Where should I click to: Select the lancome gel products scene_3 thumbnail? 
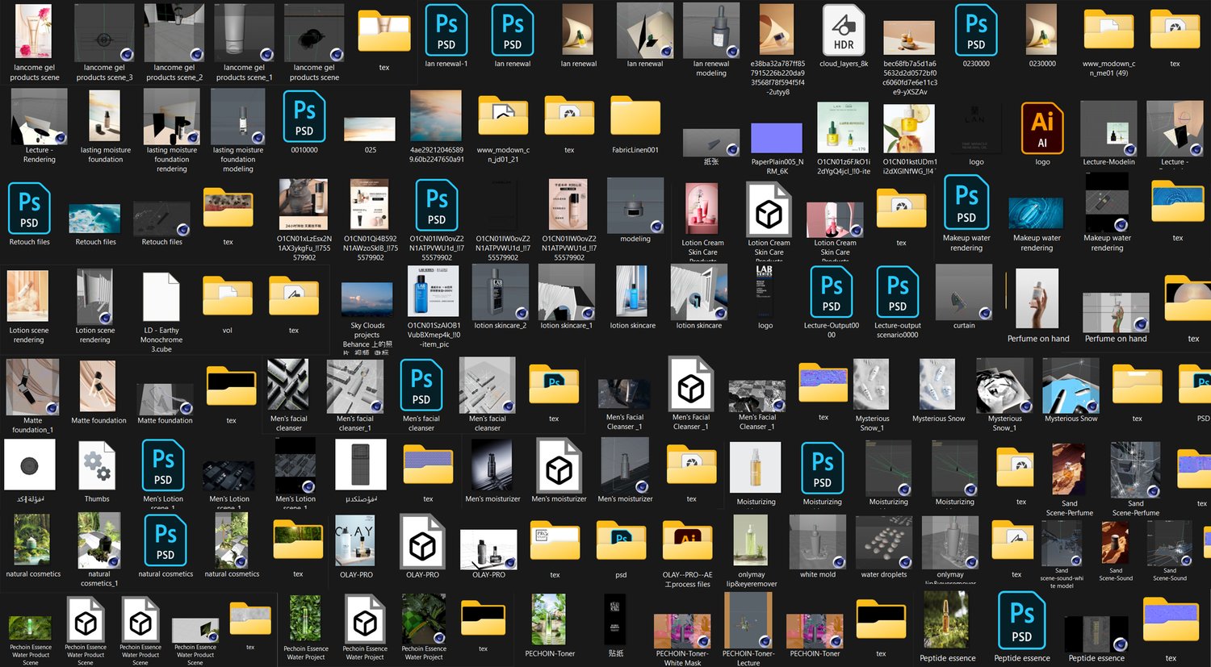click(x=104, y=32)
